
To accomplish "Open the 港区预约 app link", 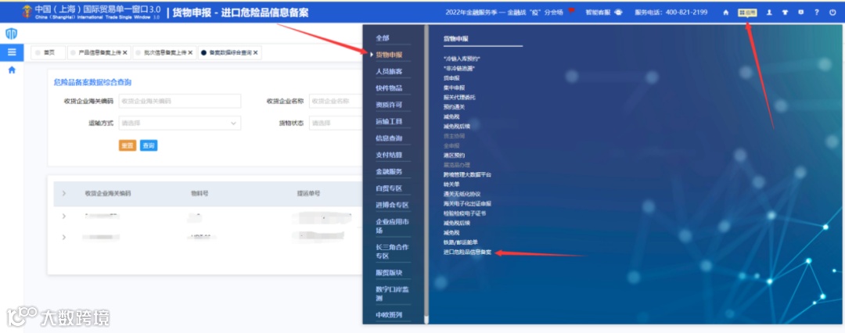I will point(454,156).
